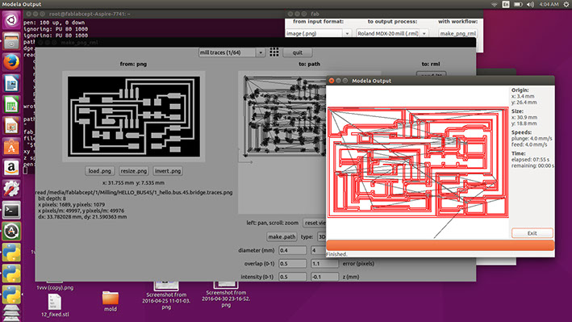Click the orange progress bar in Modela Output

[440, 245]
